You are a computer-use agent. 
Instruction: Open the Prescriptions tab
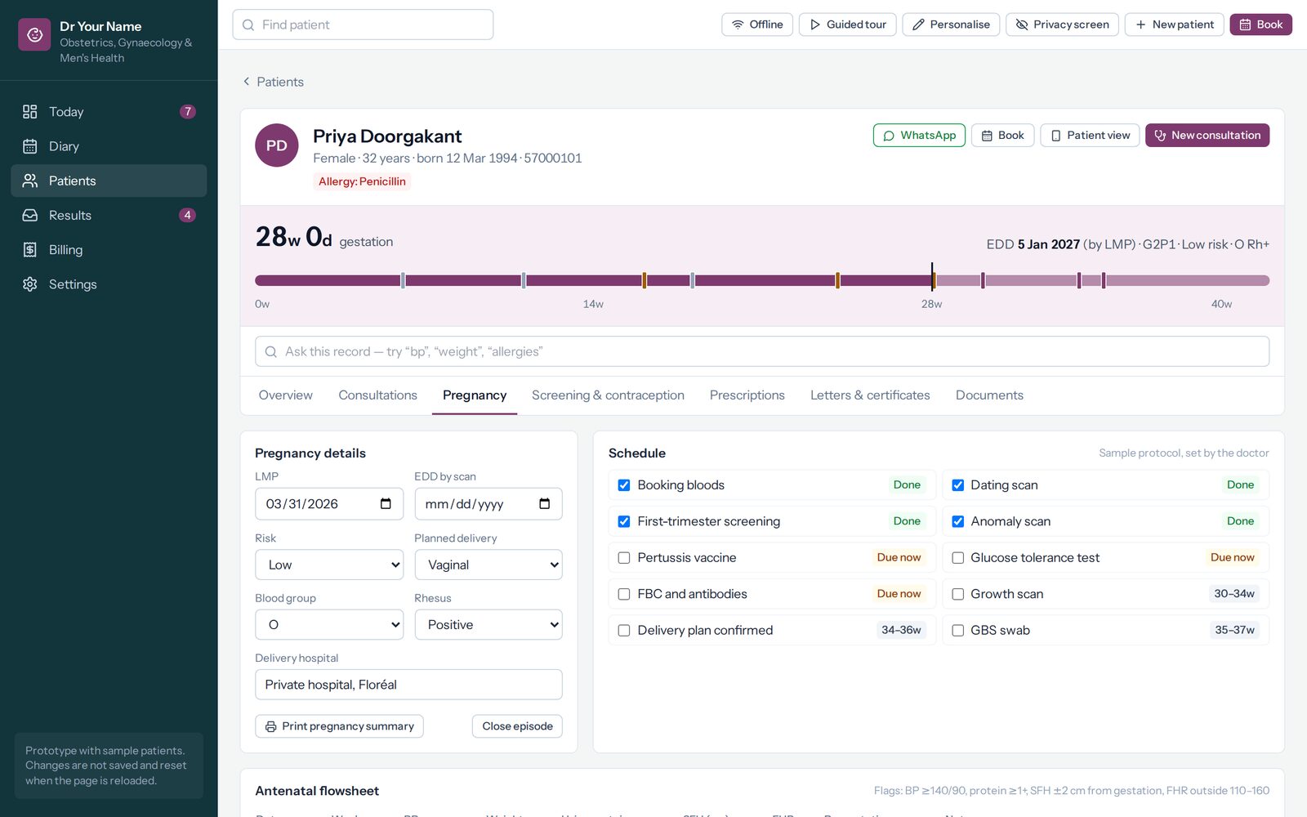point(747,395)
